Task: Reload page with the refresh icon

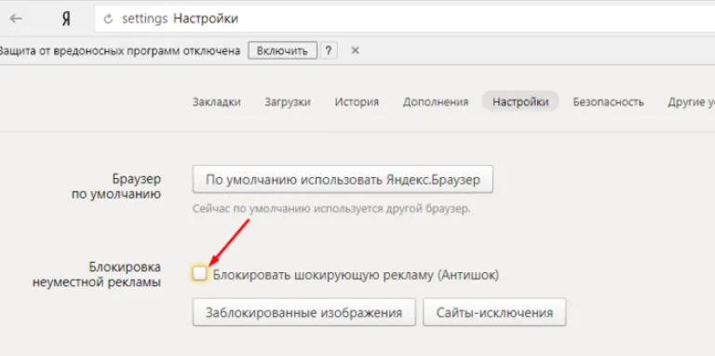Action: [108, 20]
